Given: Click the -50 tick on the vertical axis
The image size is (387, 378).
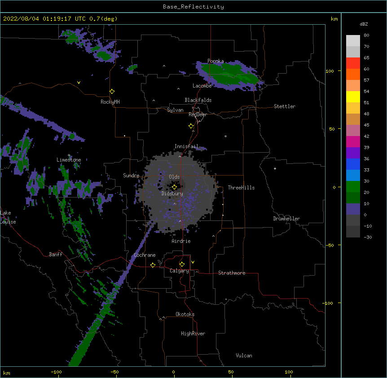Looking at the screenshot, I should [x=330, y=245].
